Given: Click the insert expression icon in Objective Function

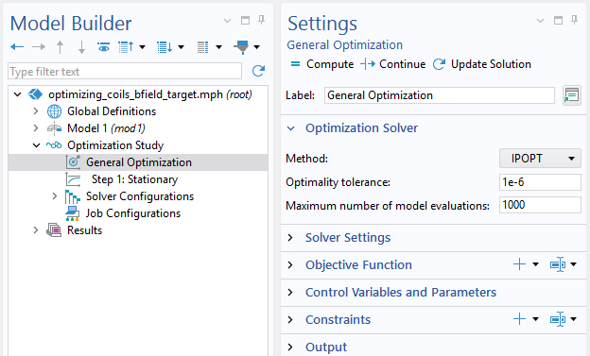Looking at the screenshot, I should click(558, 264).
